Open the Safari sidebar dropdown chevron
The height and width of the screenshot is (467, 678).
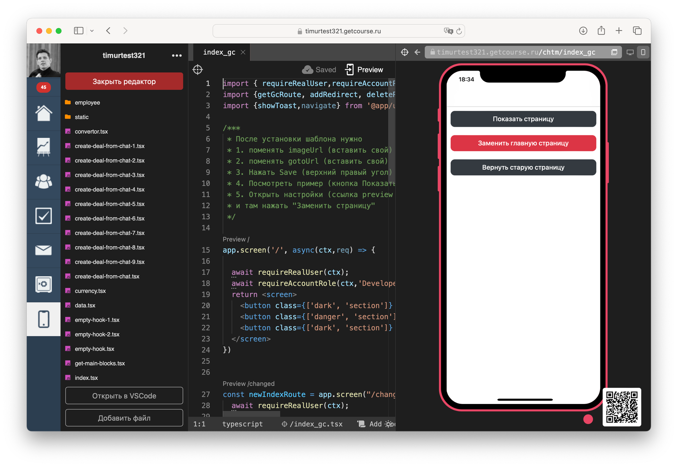click(92, 31)
